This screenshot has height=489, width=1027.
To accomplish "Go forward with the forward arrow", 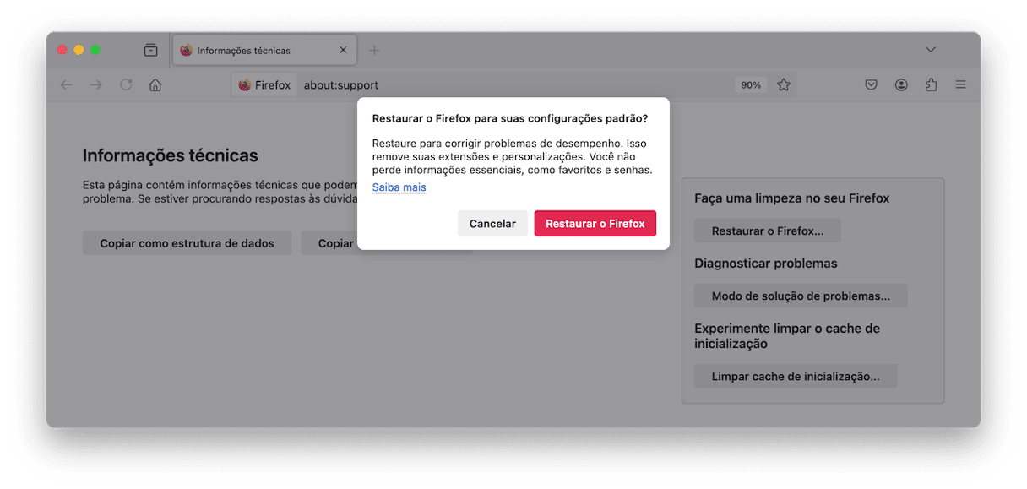I will [x=96, y=84].
